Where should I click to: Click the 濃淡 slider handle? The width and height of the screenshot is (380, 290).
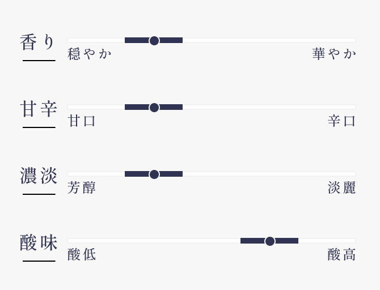[x=154, y=174]
